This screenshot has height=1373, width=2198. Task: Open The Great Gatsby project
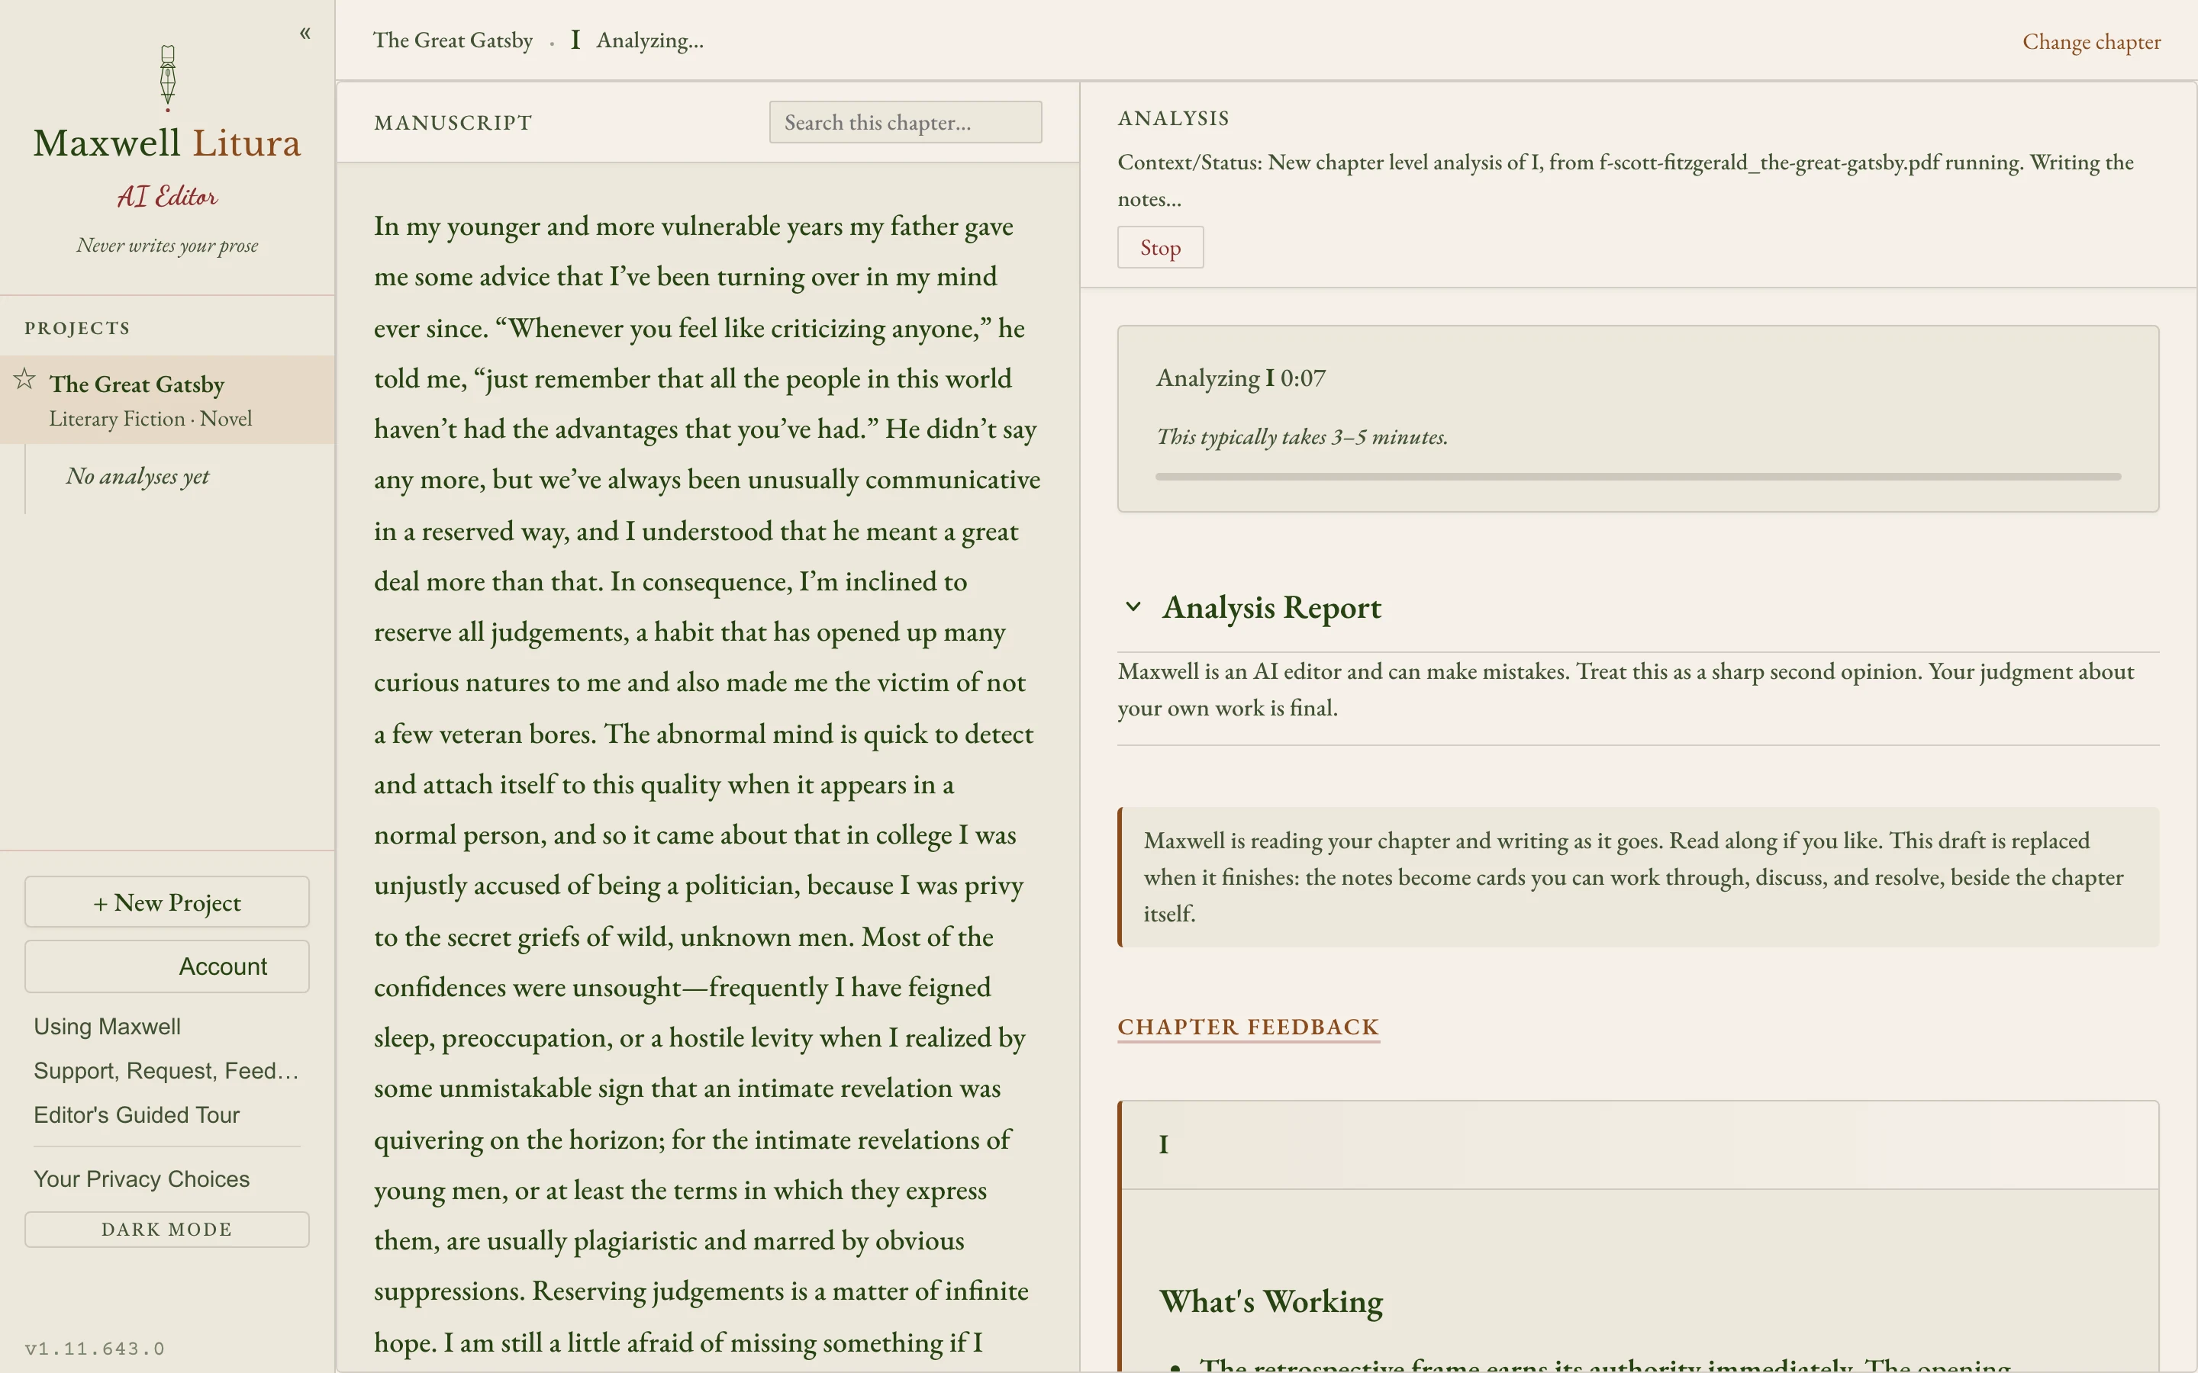click(x=168, y=400)
